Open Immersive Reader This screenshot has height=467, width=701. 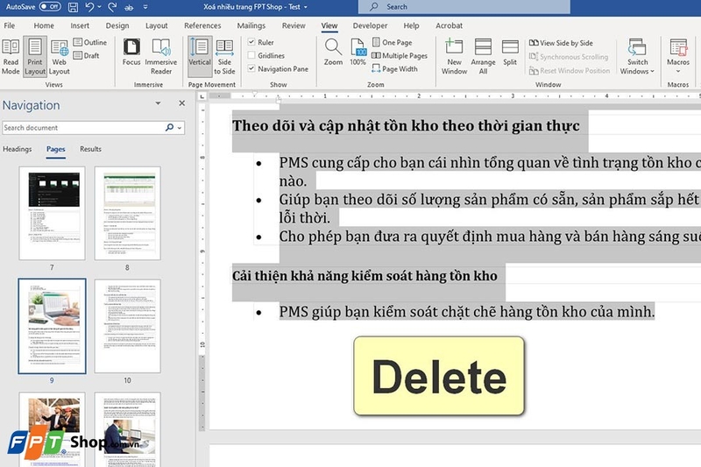(161, 57)
